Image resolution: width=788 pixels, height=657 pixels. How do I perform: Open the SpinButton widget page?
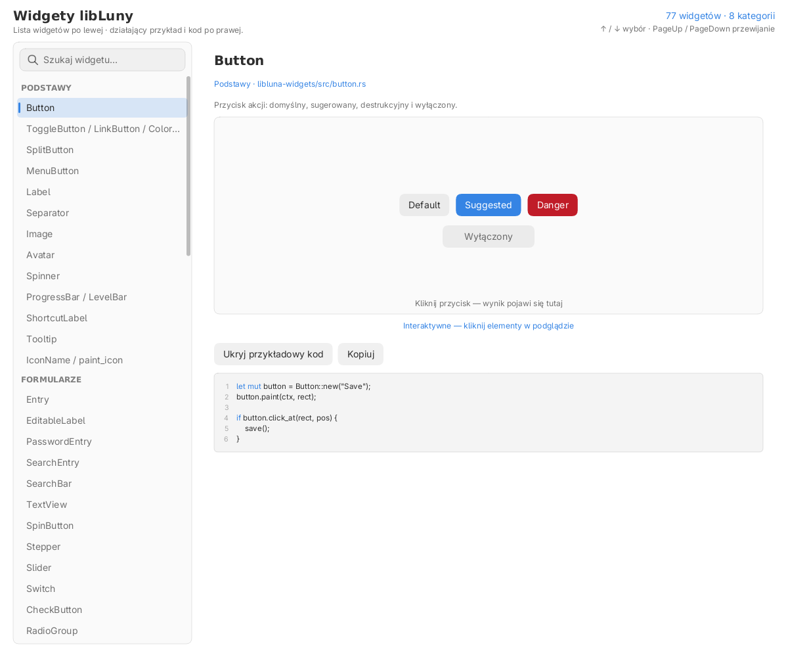102,526
